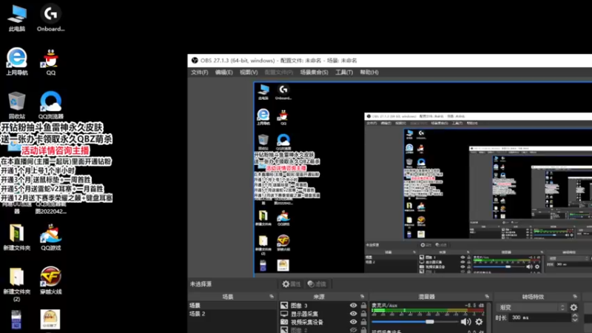The width and height of the screenshot is (592, 333).
Task: Toggle visibility of 图像 3 source
Action: click(x=353, y=306)
